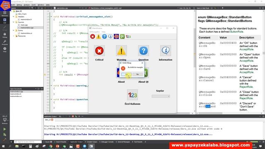Click No in the Kritik Mesaj dialog
The width and height of the screenshot is (265, 149).
pyautogui.click(x=137, y=74)
